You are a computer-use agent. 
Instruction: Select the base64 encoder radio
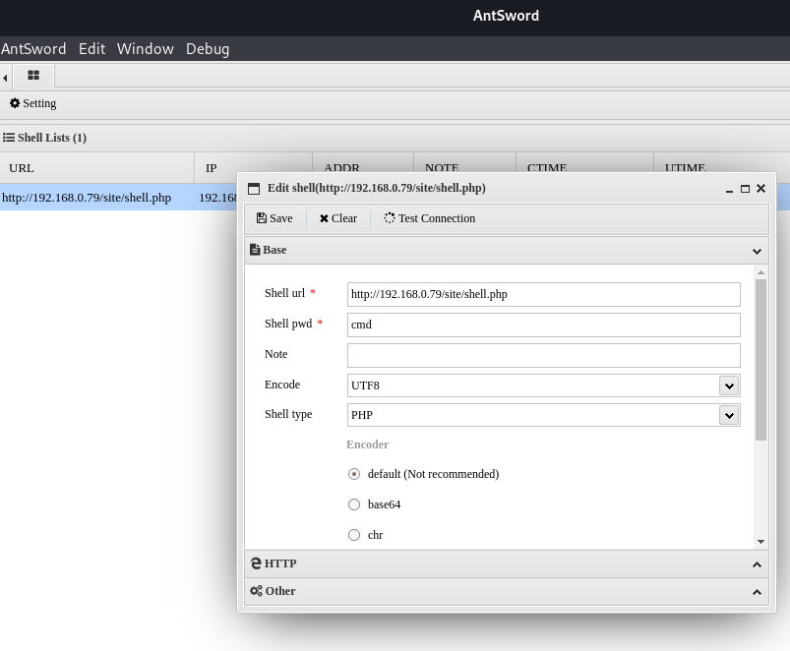pos(354,504)
